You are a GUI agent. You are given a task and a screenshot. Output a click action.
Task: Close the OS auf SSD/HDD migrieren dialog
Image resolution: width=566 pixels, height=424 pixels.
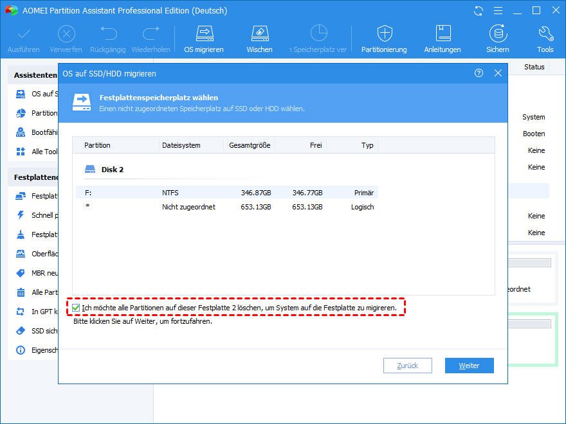[498, 73]
